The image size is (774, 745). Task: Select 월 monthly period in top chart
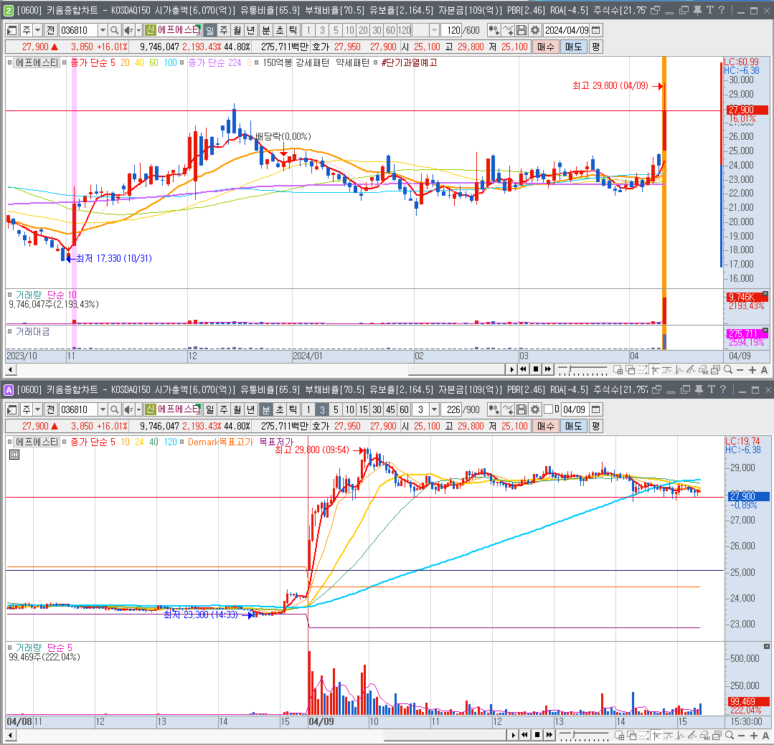pos(237,31)
